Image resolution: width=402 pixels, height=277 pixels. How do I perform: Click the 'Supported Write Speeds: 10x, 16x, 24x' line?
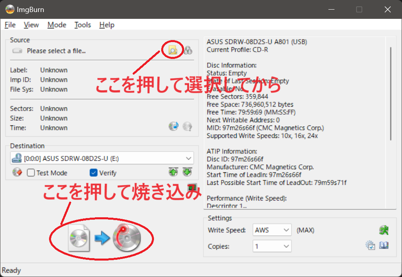tap(262, 136)
